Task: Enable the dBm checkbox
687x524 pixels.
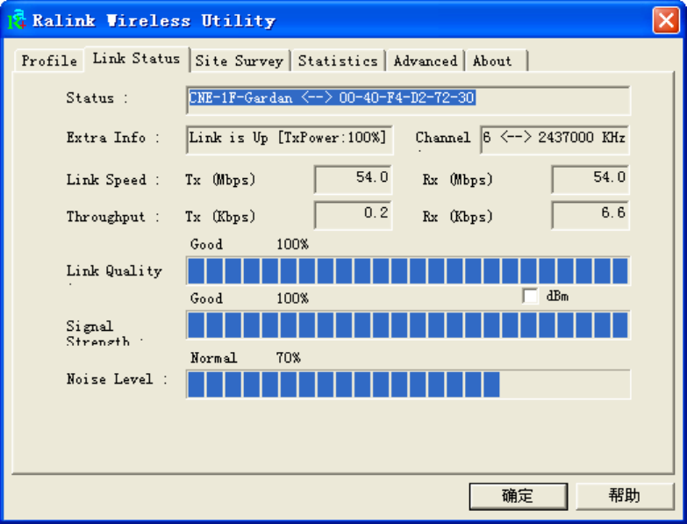Action: point(530,296)
